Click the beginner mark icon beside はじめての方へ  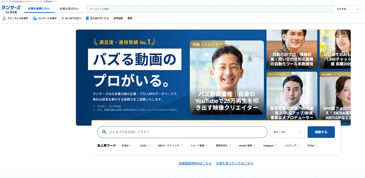(x=62, y=18)
